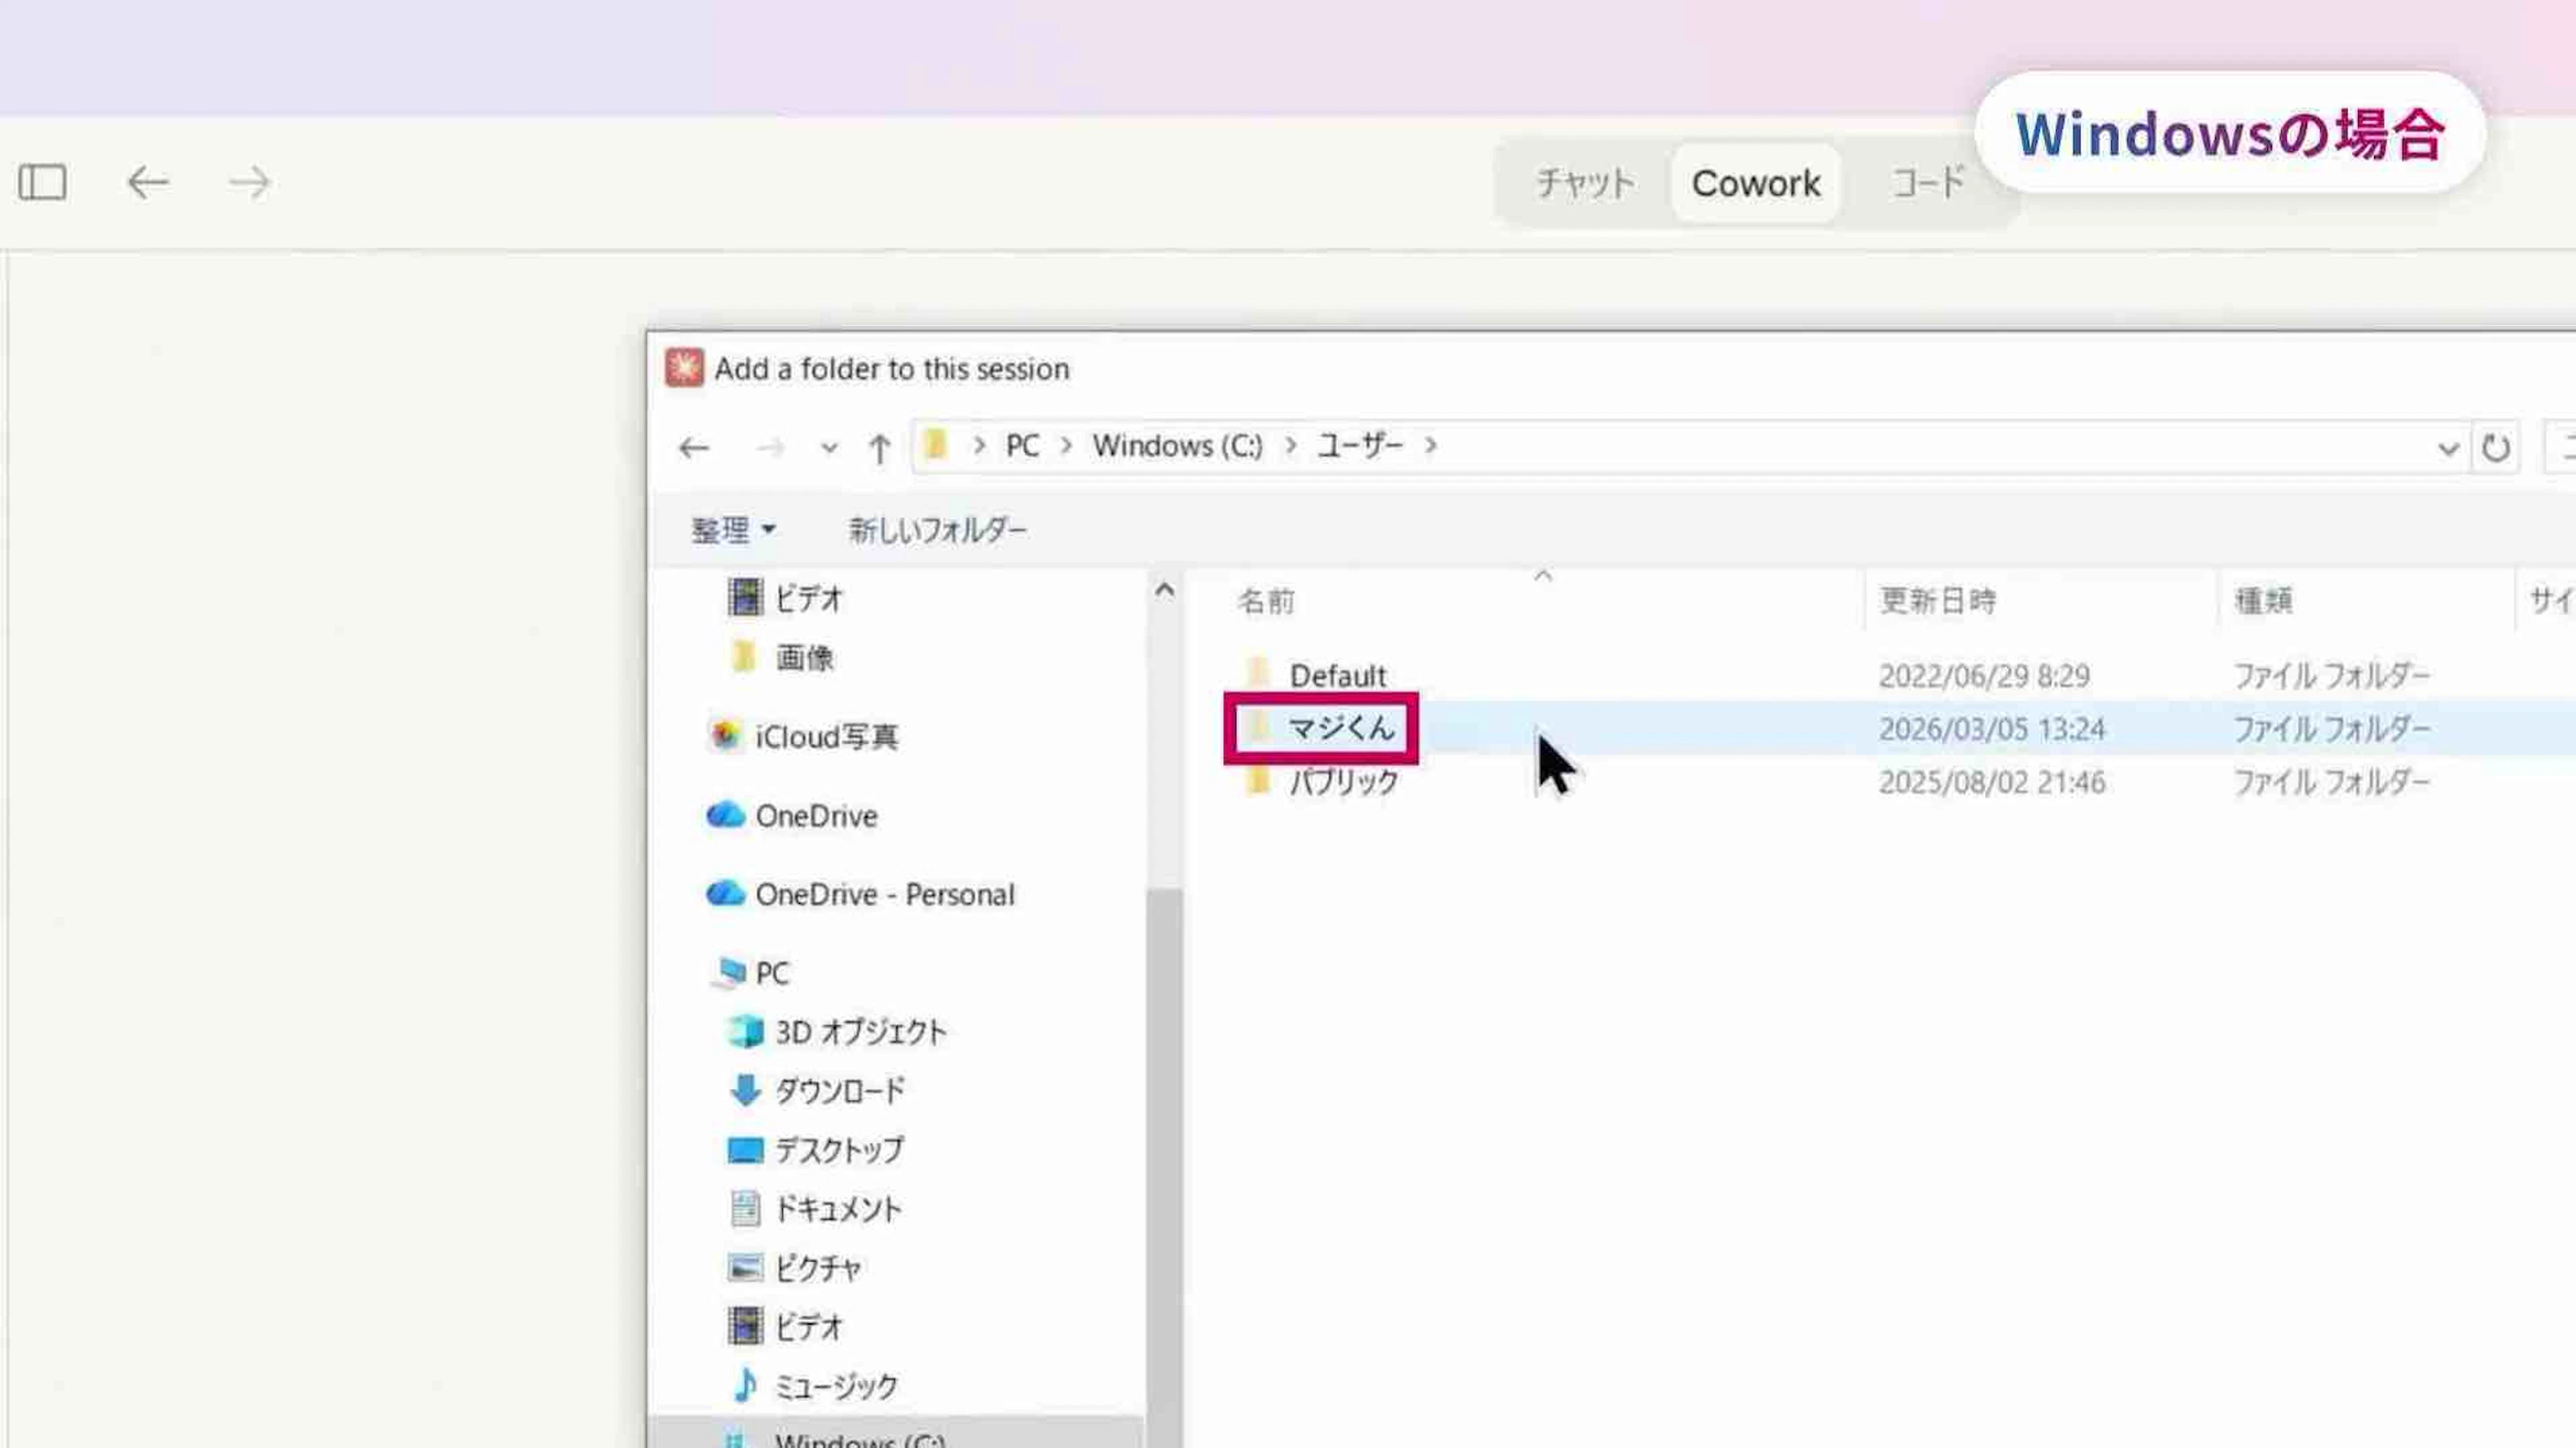Switch to the コード tab
This screenshot has width=2576, height=1448.
(x=1927, y=183)
